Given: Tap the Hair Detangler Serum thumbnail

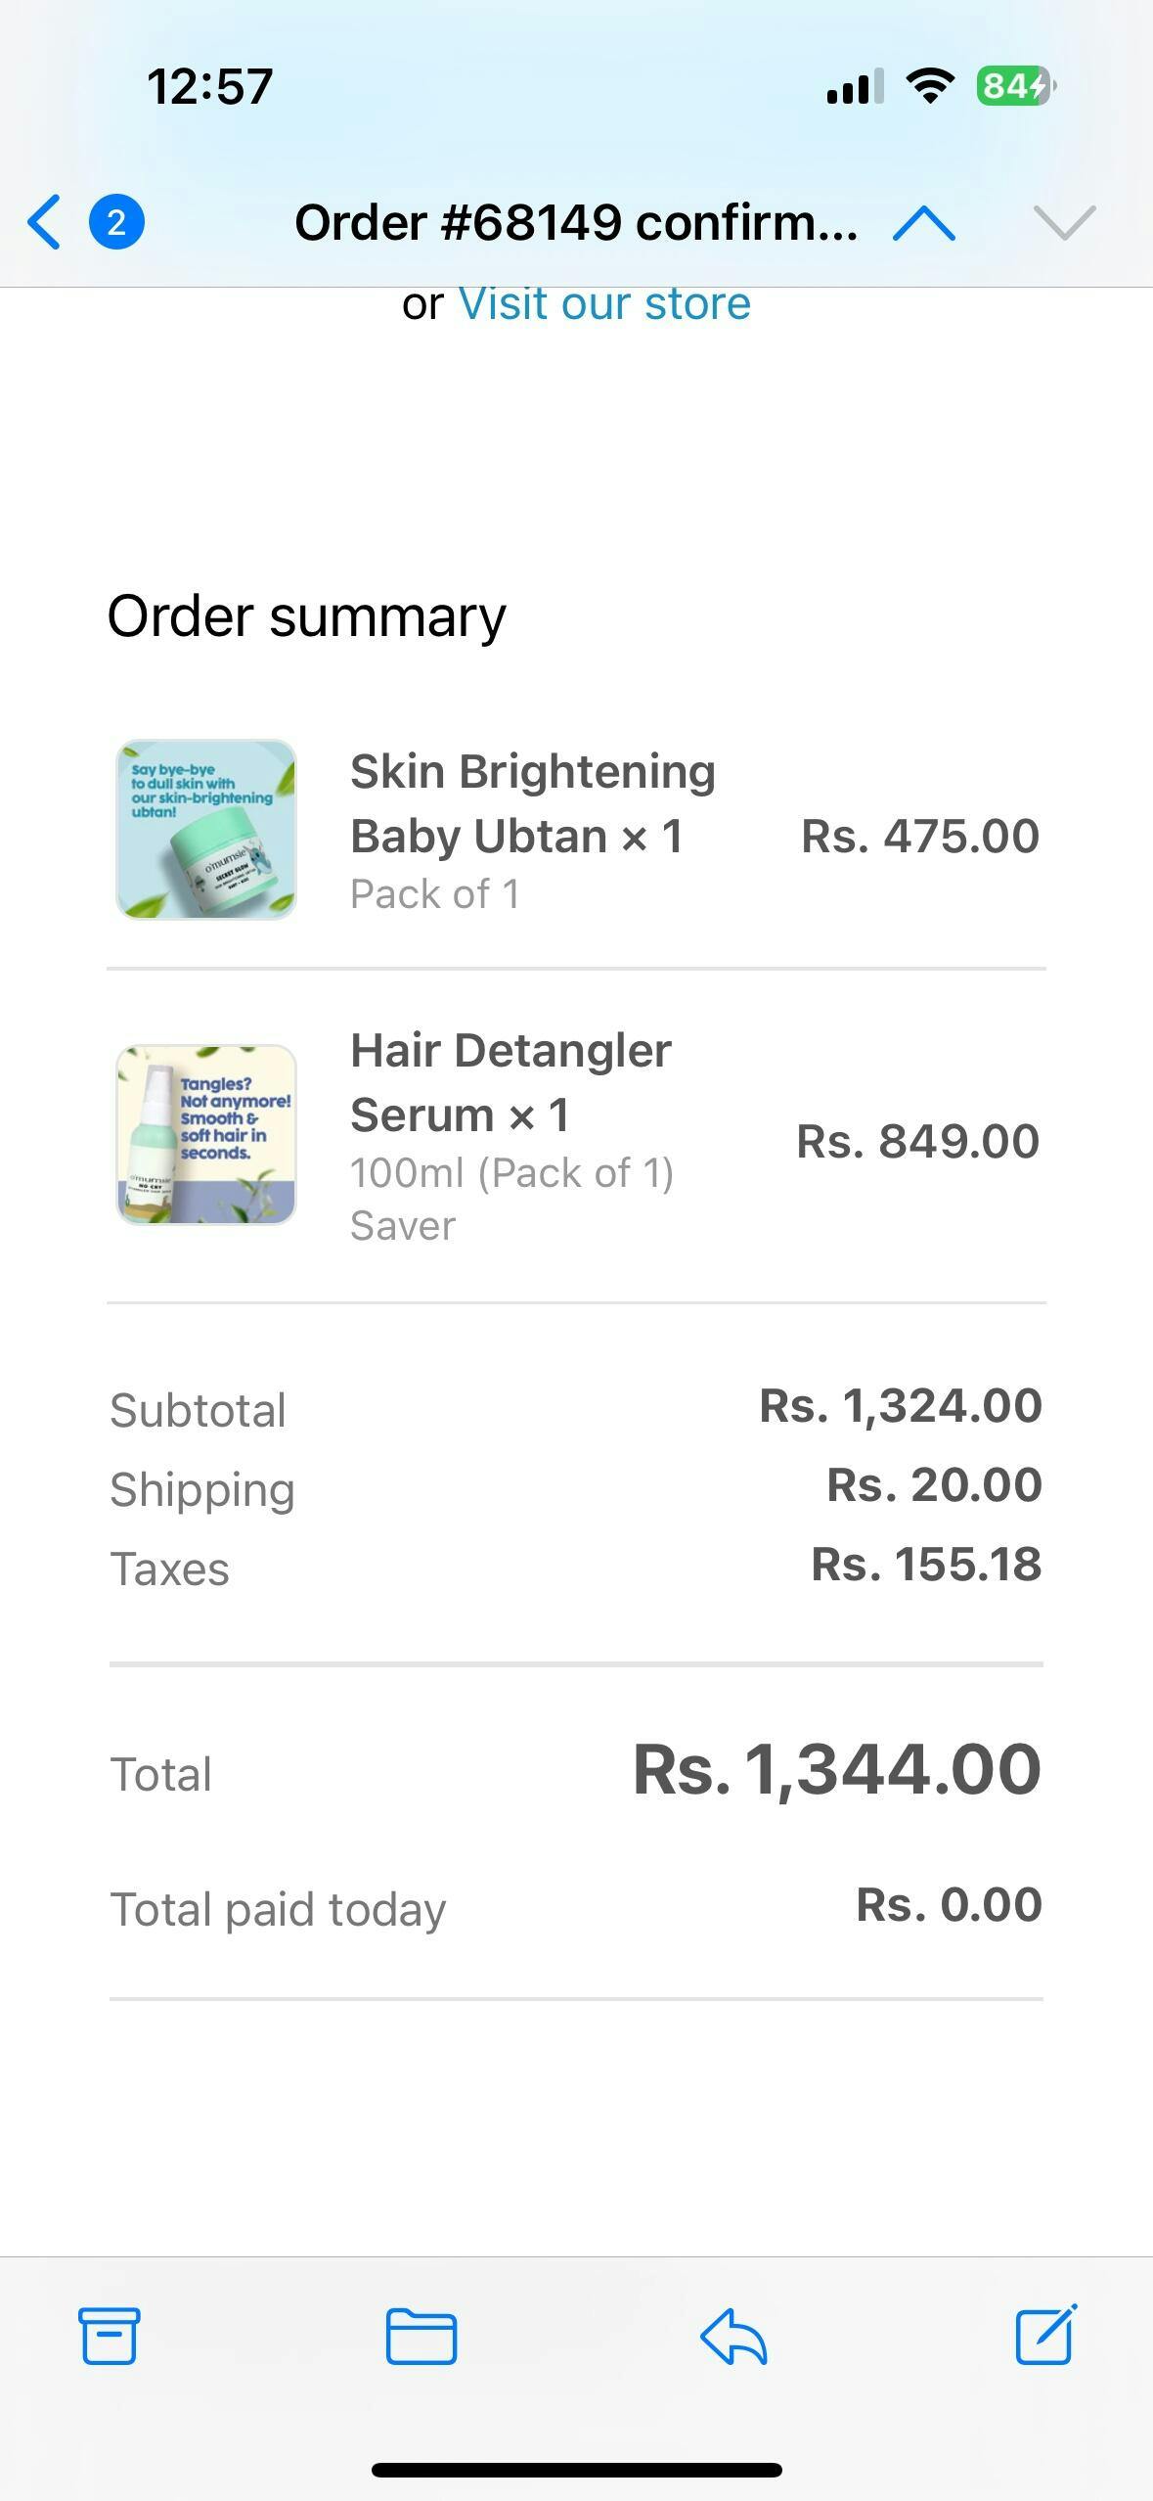Looking at the screenshot, I should click(x=206, y=1134).
